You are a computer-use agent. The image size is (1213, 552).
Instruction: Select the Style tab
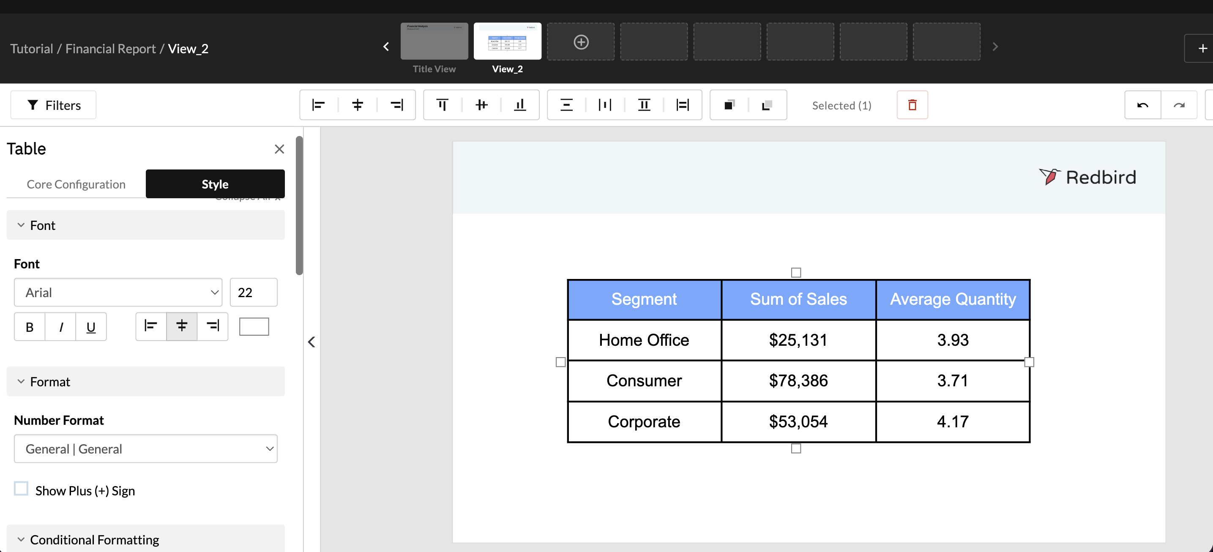pyautogui.click(x=215, y=184)
